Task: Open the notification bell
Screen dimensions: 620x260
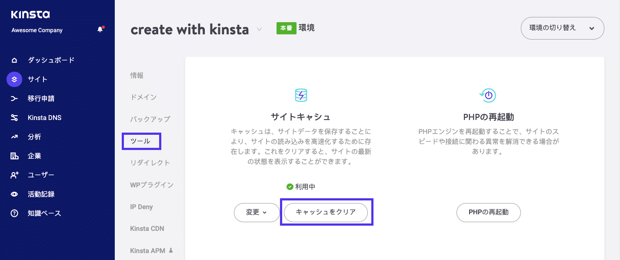Action: (x=100, y=29)
